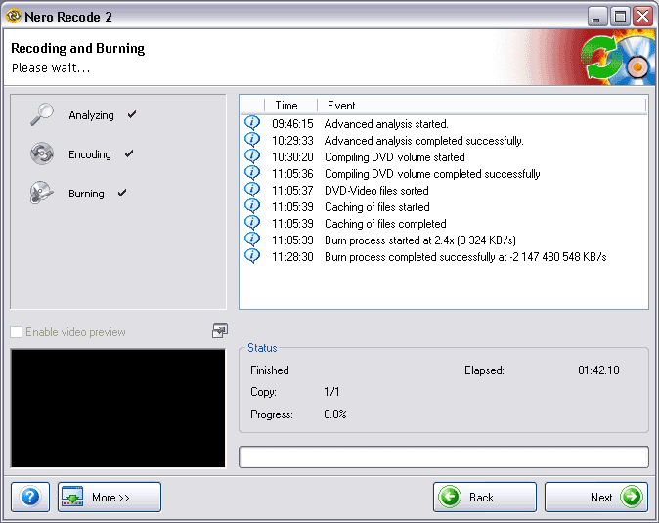Detach the video preview window icon
The width and height of the screenshot is (659, 523).
220,330
